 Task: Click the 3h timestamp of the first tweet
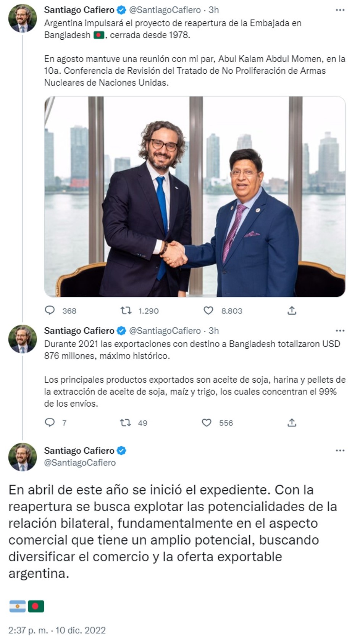(213, 10)
